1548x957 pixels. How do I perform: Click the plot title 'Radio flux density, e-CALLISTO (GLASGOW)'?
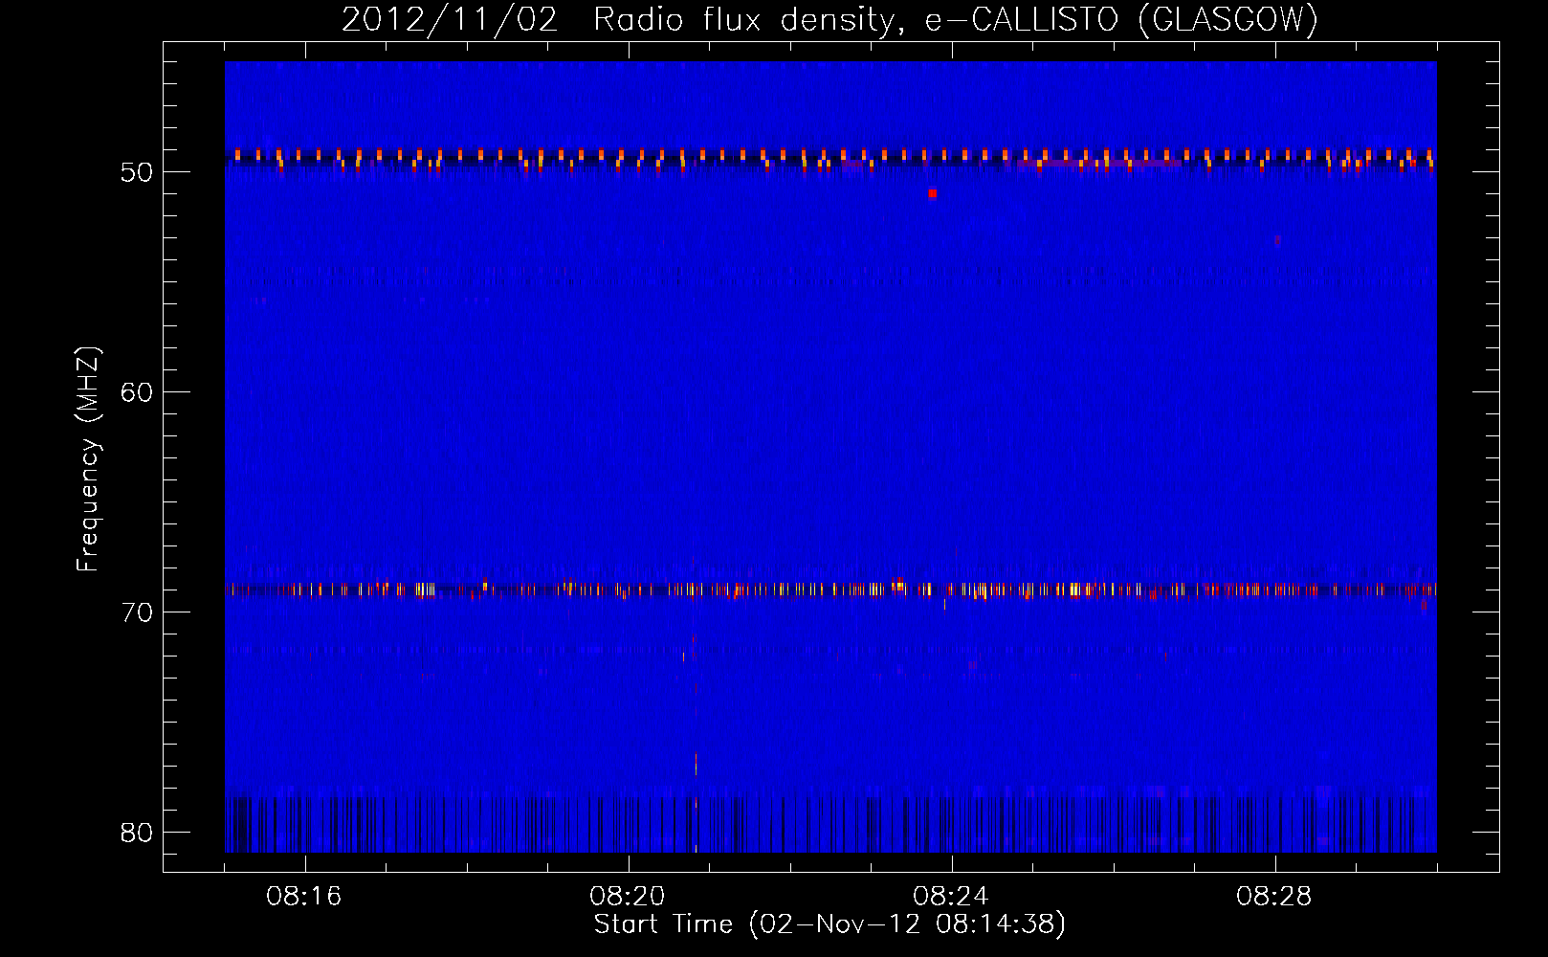point(956,19)
